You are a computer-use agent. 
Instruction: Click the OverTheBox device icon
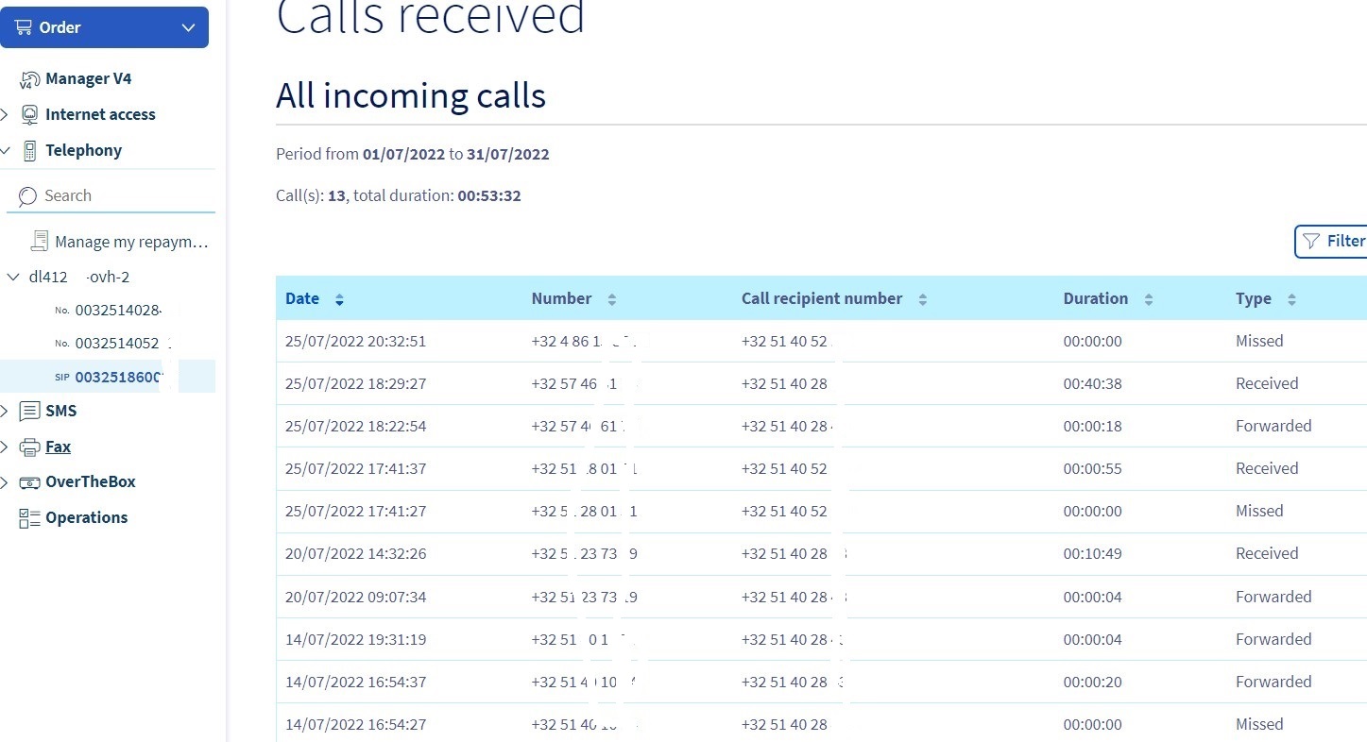click(x=30, y=481)
